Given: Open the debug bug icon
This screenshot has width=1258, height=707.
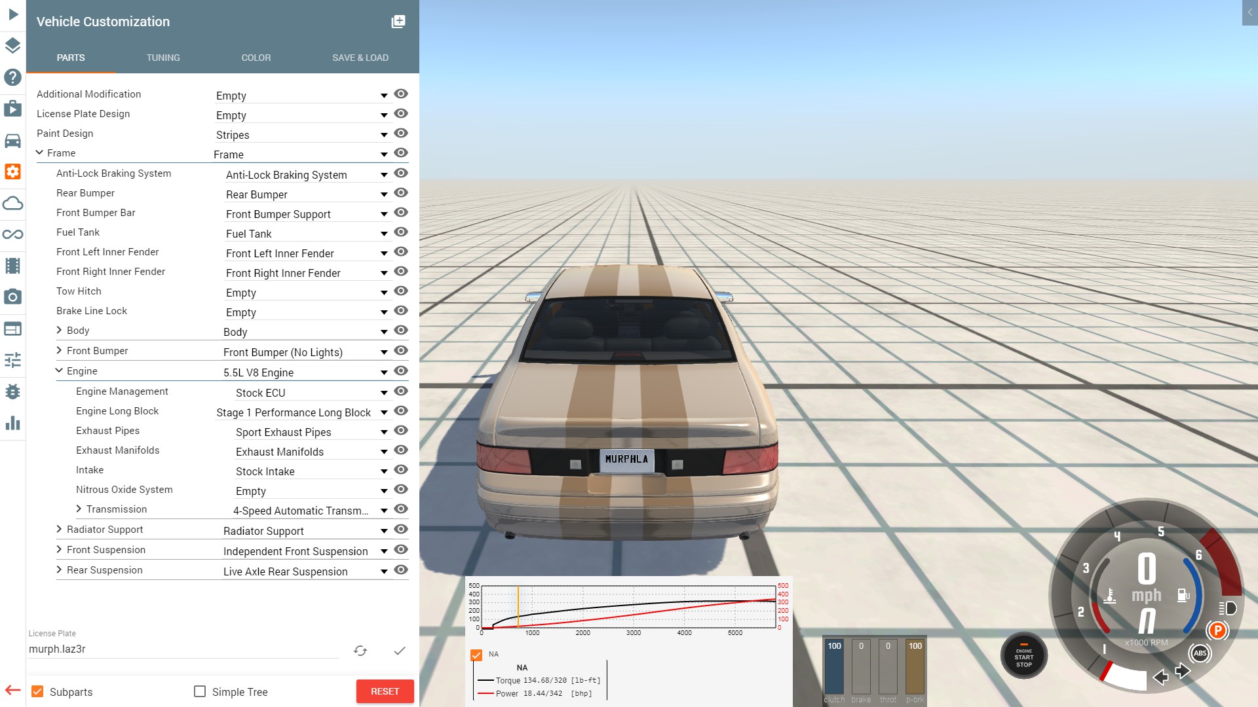Looking at the screenshot, I should pyautogui.click(x=13, y=391).
